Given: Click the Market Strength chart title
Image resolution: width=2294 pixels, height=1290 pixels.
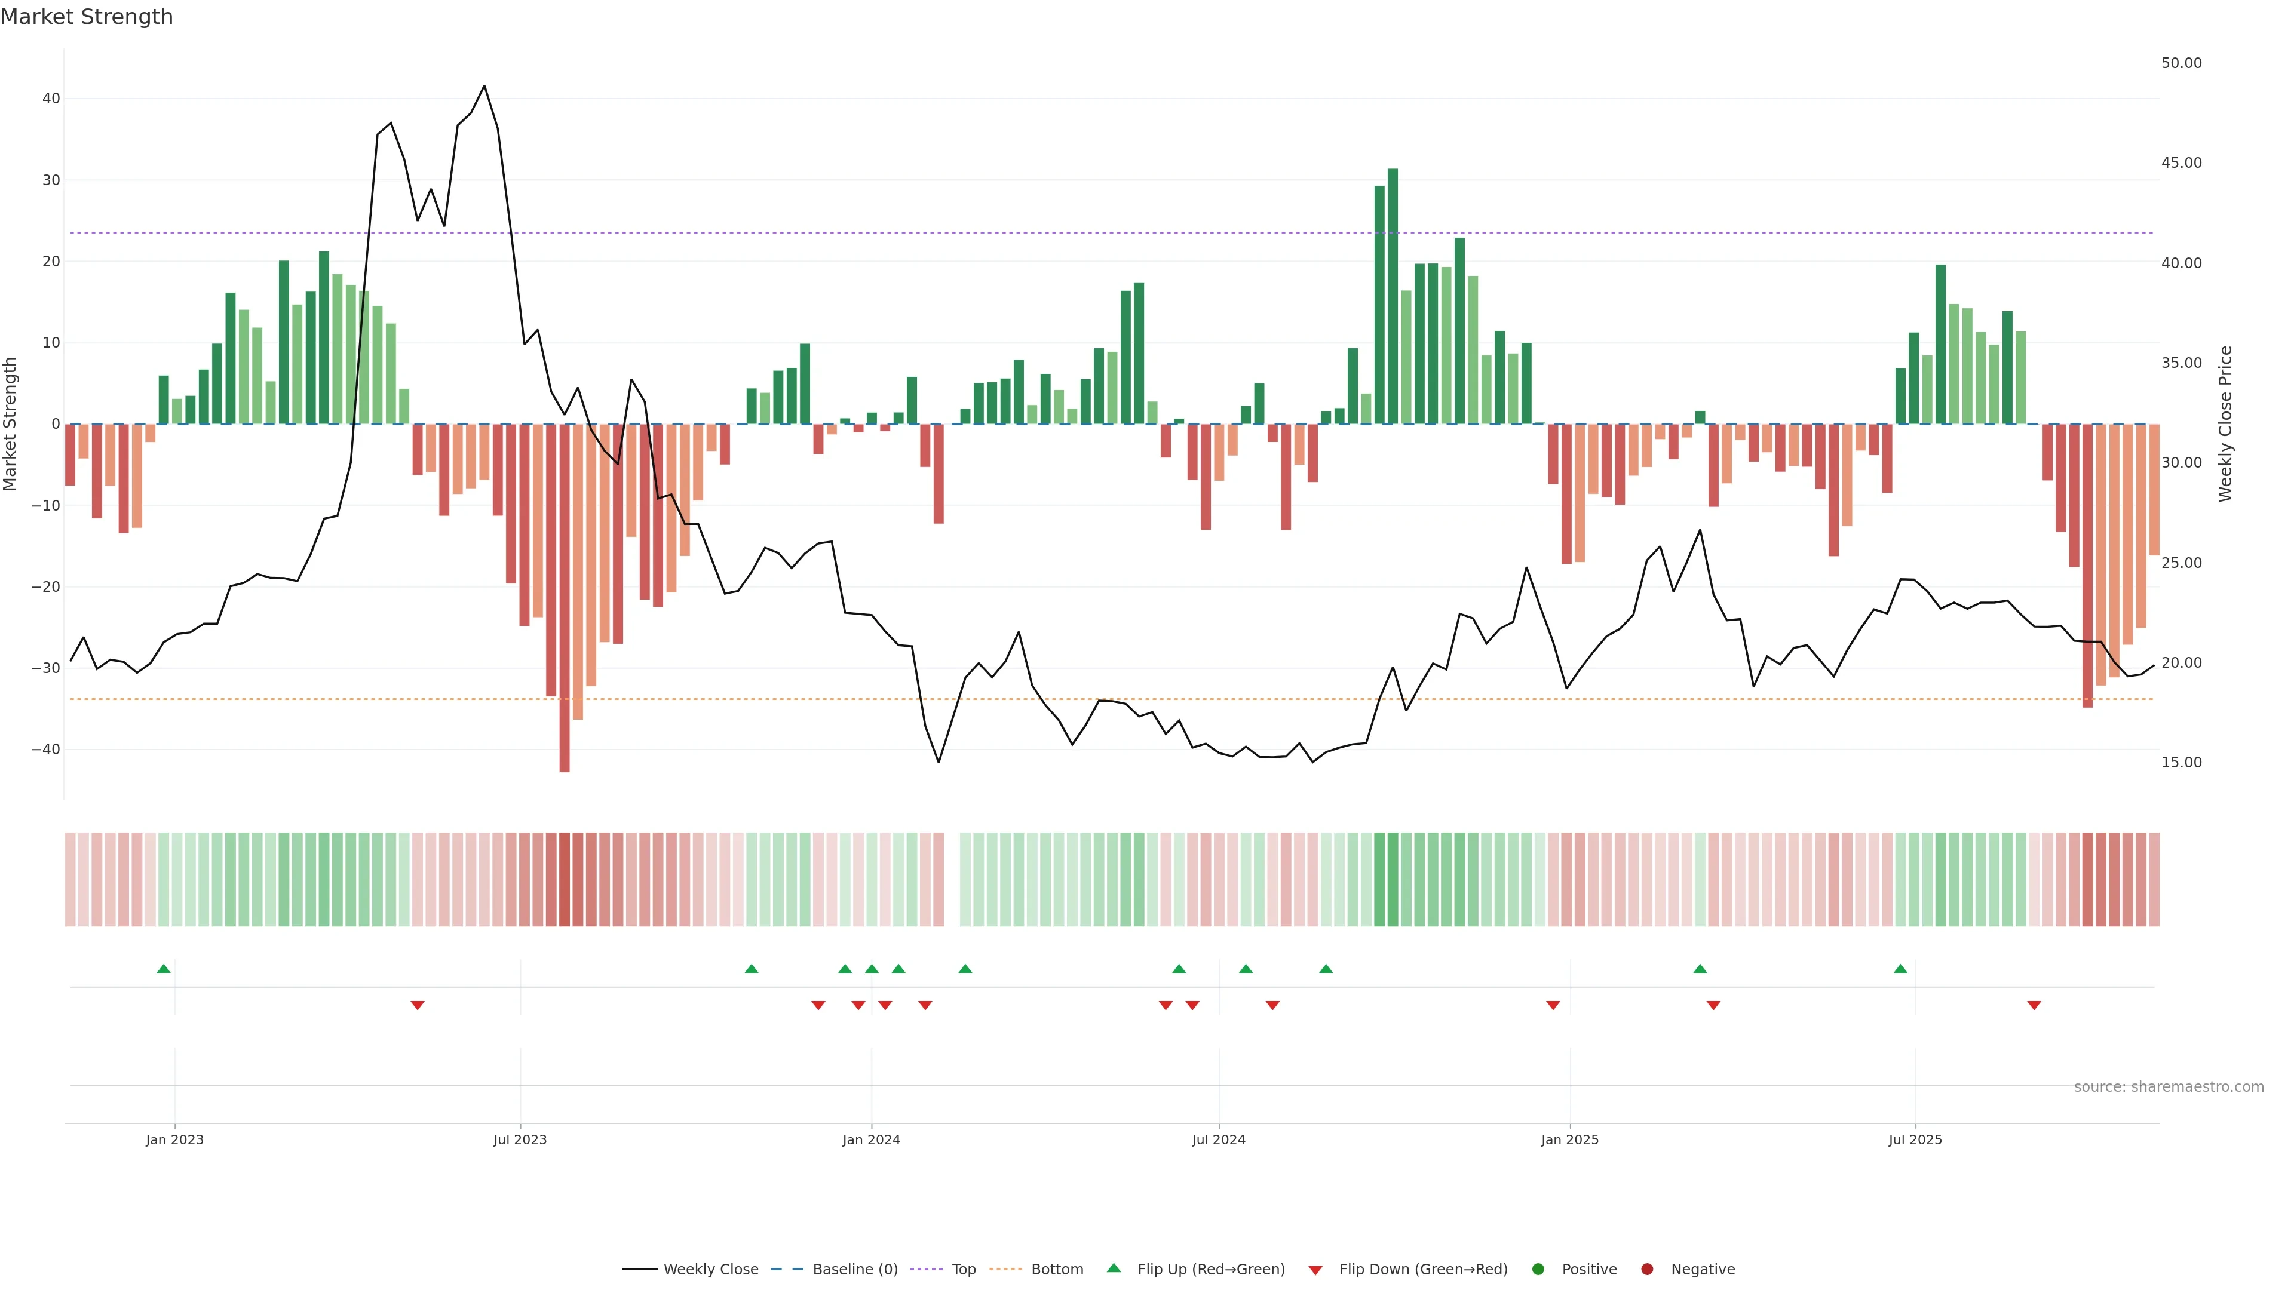Looking at the screenshot, I should click(87, 17).
